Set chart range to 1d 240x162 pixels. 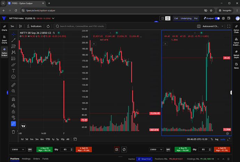point(22,139)
